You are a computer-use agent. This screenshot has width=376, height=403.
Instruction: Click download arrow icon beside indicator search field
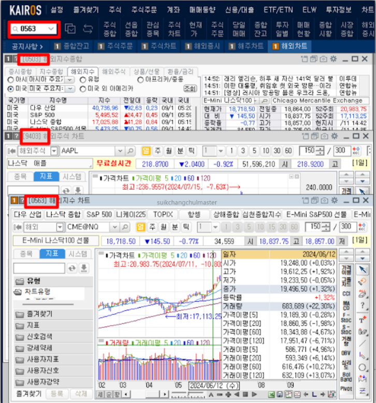point(84,268)
